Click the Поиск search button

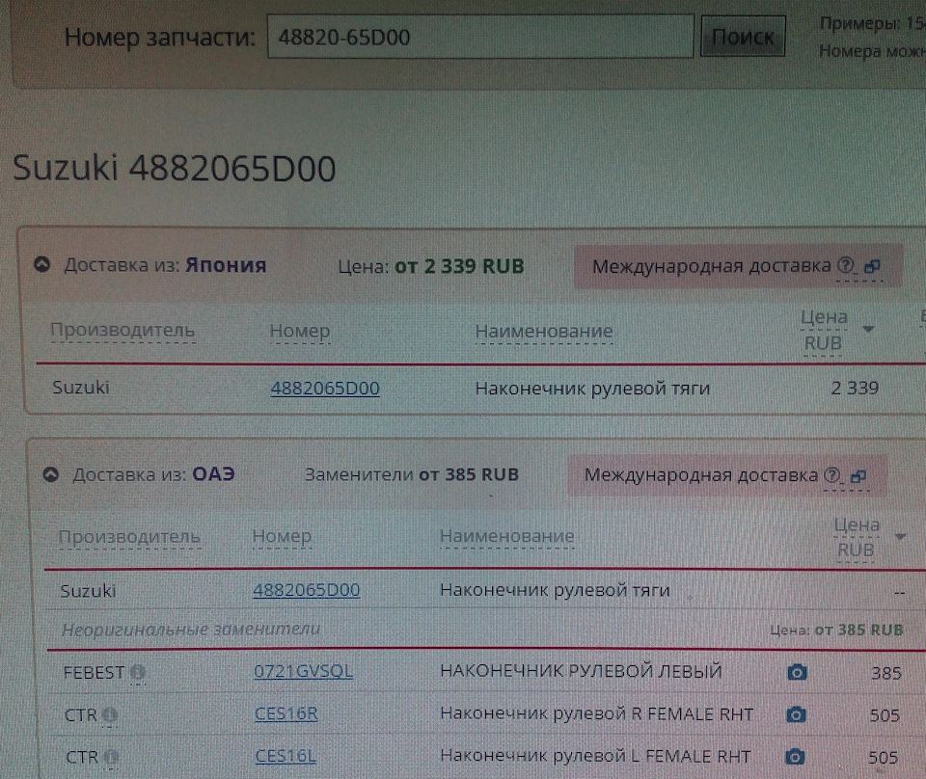pos(743,37)
